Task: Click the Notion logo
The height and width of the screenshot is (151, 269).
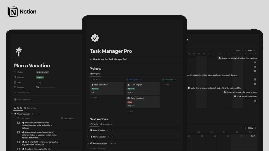Action: click(x=22, y=12)
